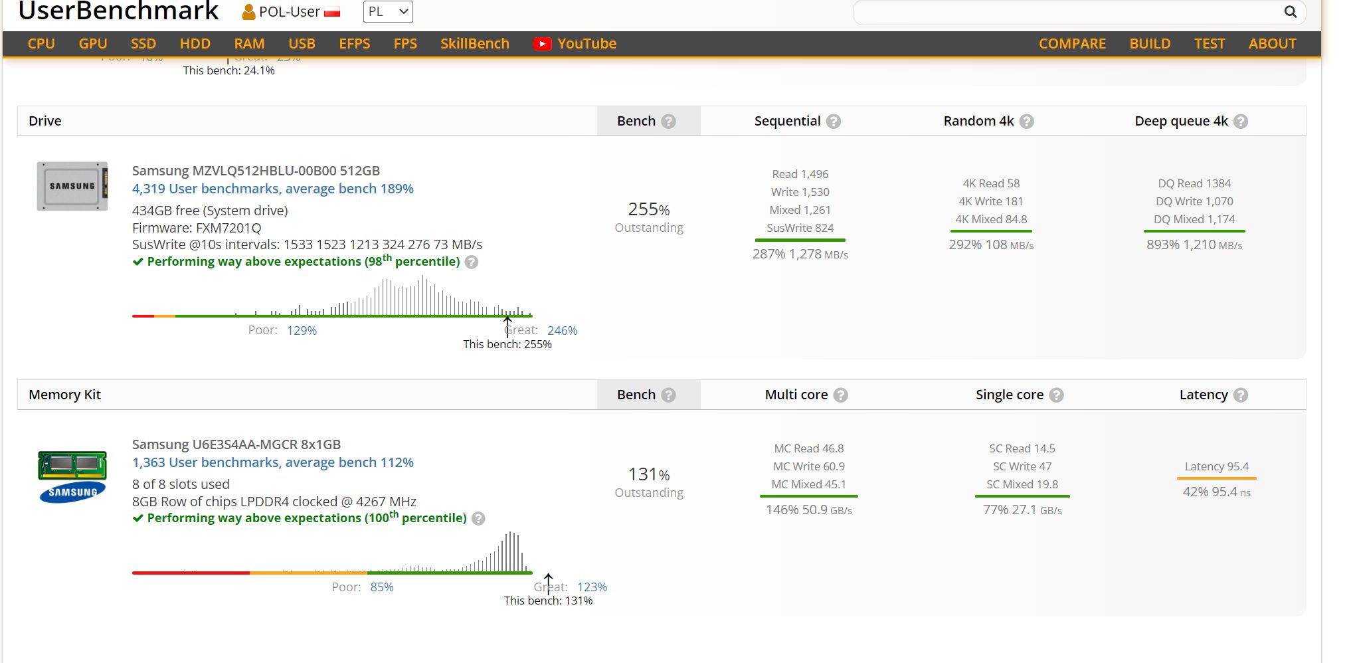Click the search magnifier icon
Image resolution: width=1351 pixels, height=663 pixels.
1289,12
